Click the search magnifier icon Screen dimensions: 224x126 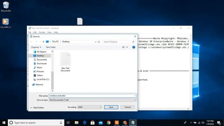click(133, 42)
